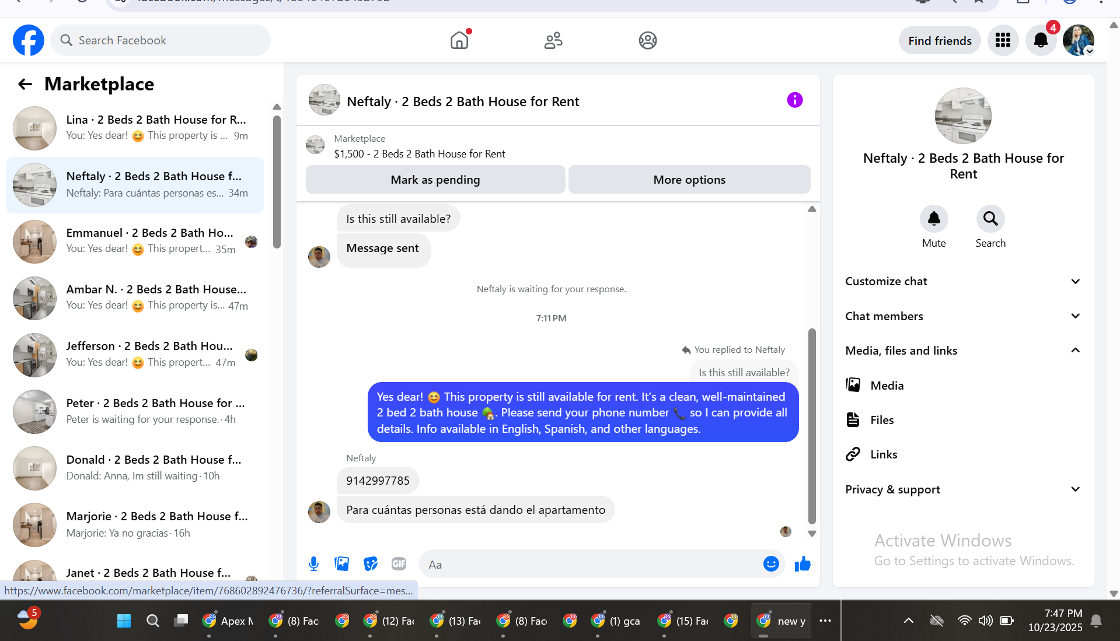Click Neftaly's Spanish message bubble
Viewport: 1120px width, 641px height.
(x=475, y=510)
